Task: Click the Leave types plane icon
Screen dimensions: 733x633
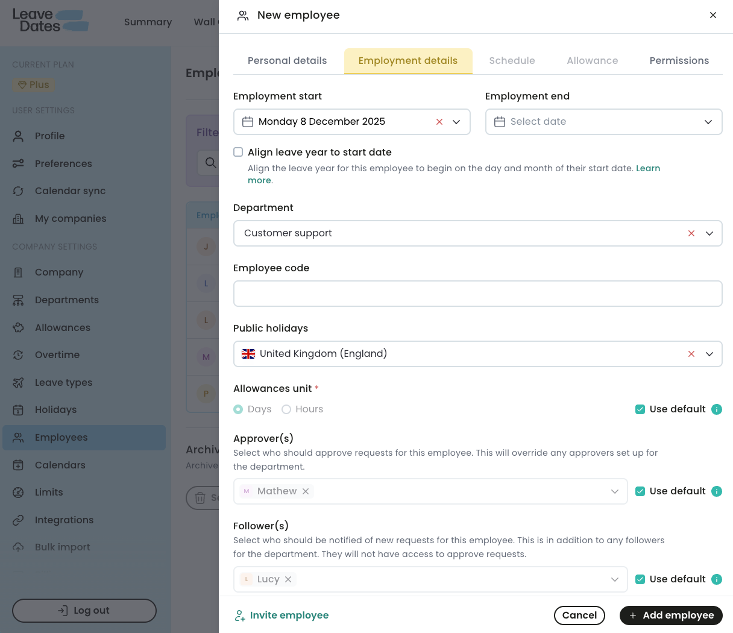Action: coord(18,383)
